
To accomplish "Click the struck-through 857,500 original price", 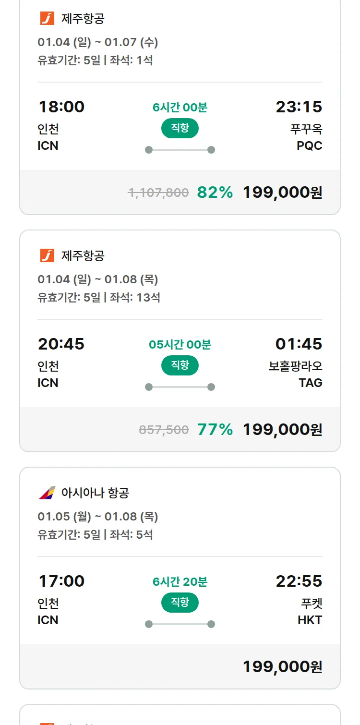I will point(164,430).
